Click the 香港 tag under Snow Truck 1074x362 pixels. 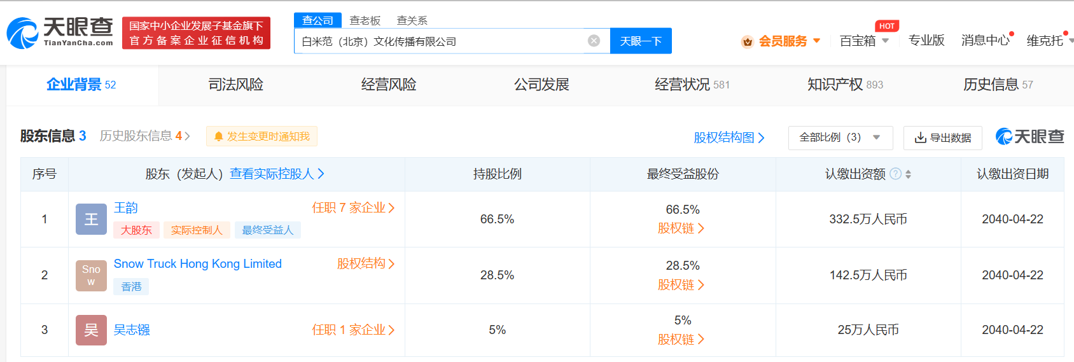[x=131, y=286]
